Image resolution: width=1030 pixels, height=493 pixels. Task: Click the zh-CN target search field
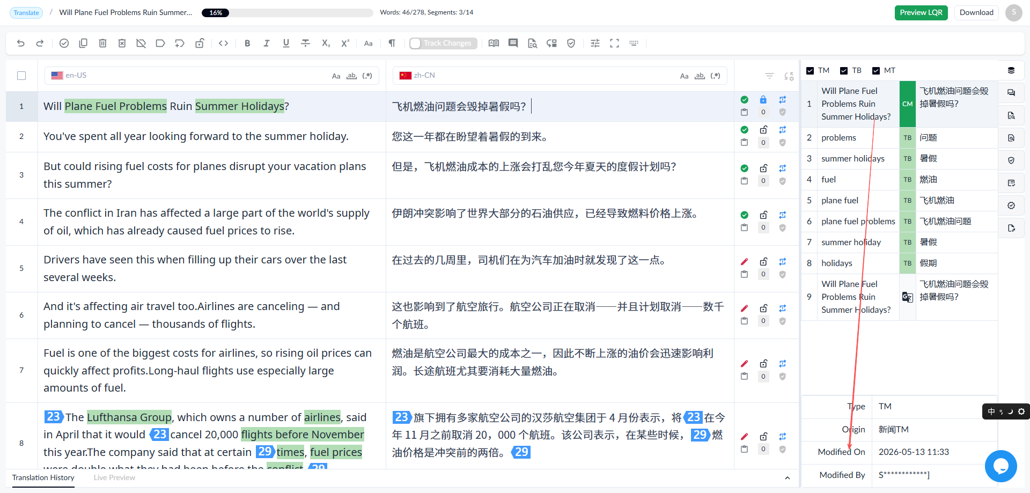coord(560,76)
